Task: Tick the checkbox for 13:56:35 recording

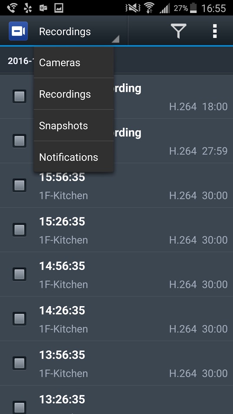Action: click(x=19, y=363)
